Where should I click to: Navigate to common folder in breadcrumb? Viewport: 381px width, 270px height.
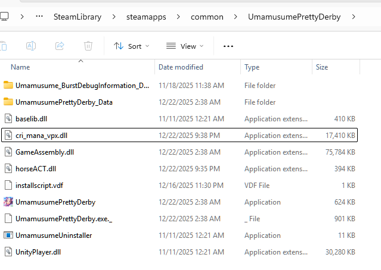(207, 17)
